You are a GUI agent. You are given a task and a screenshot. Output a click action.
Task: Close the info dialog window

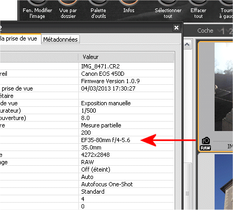176,27
